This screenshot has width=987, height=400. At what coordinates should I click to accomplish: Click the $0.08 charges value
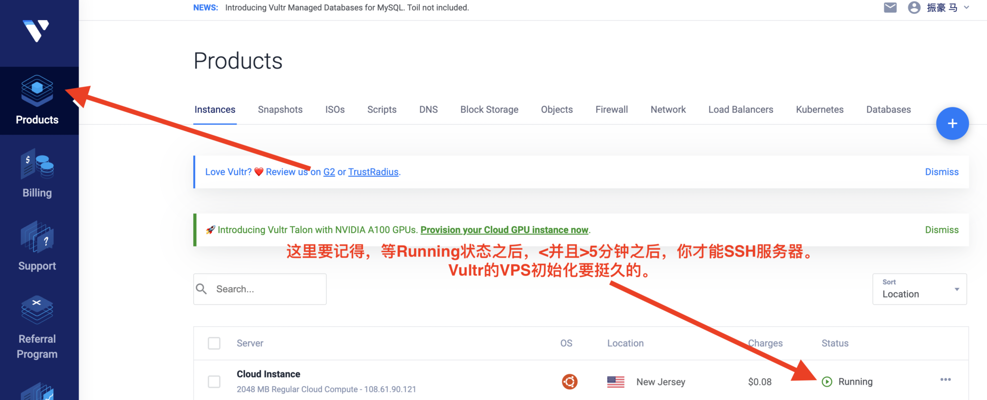click(x=760, y=382)
